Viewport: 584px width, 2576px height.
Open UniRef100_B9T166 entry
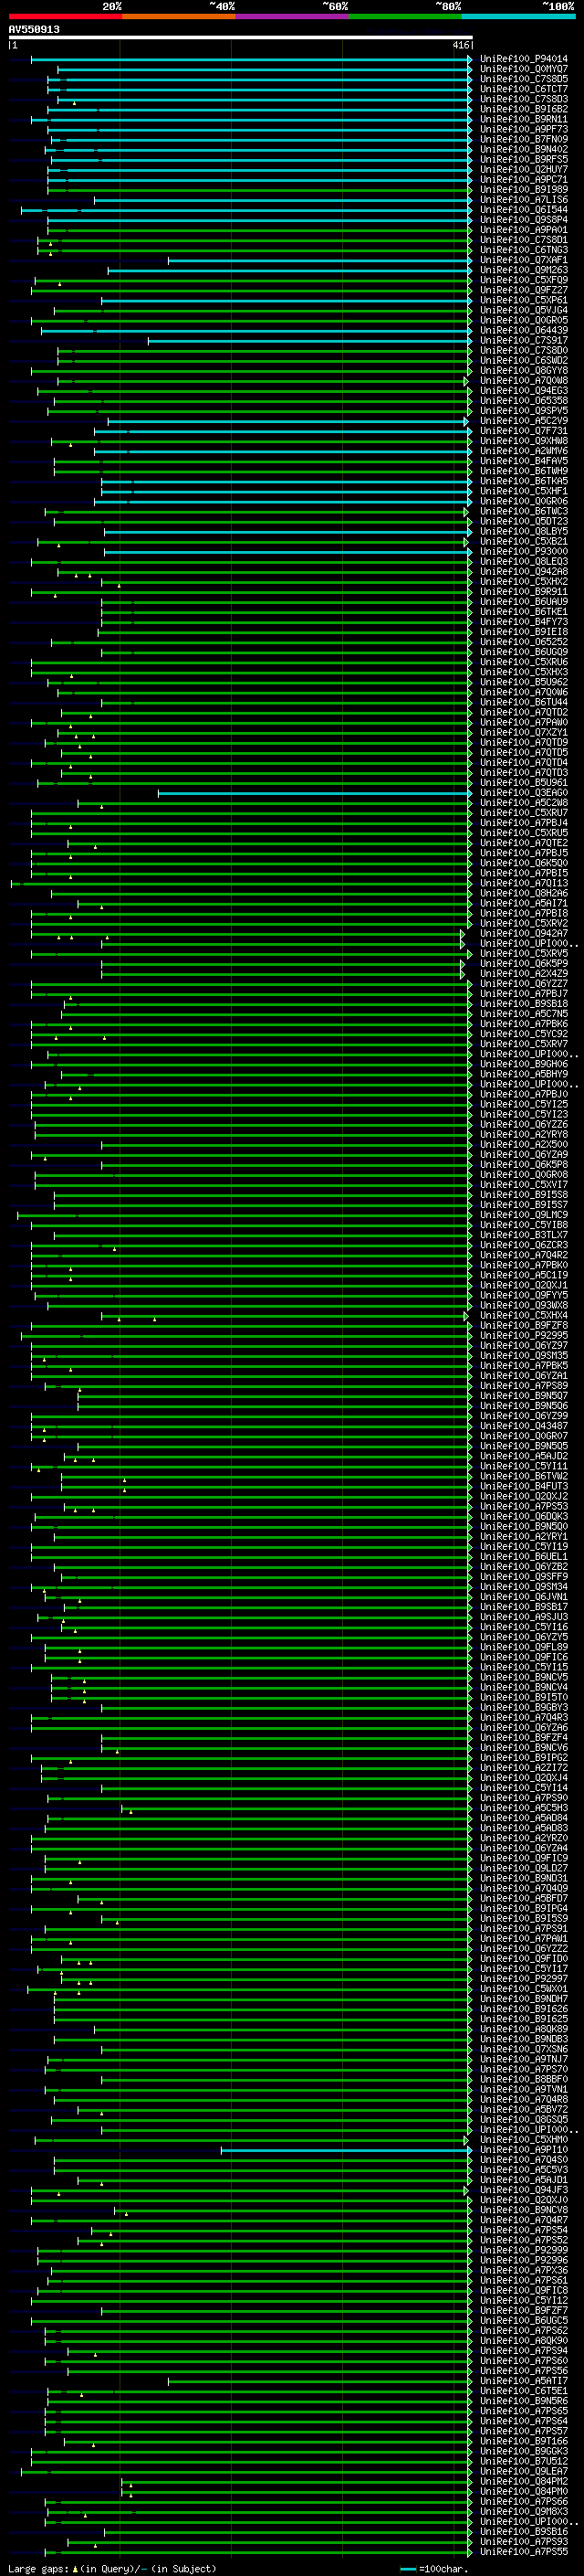click(x=523, y=2441)
